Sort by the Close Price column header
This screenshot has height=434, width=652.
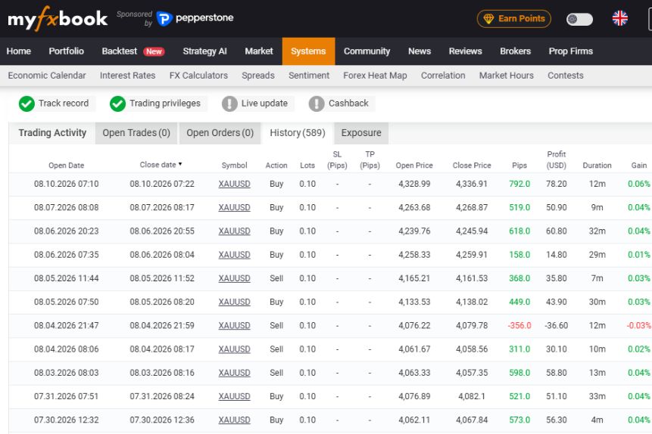472,166
